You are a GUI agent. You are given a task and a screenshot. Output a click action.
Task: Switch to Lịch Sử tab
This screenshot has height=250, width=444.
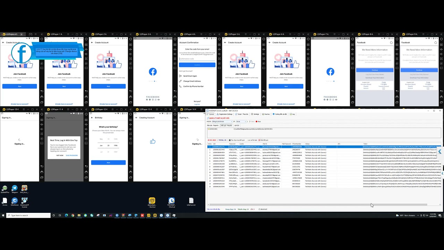[x=237, y=125]
